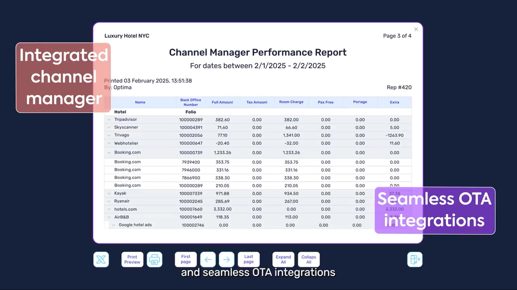Screen dimensions: 517x290
Task: Sort by the Name column header
Action: tap(140, 102)
